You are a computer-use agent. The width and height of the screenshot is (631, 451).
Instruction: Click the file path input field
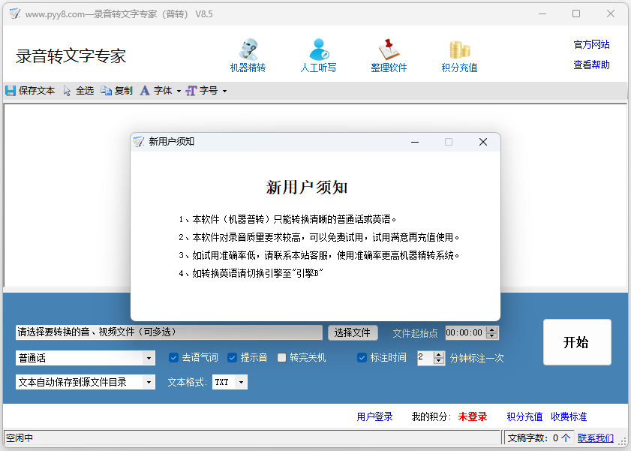(169, 332)
